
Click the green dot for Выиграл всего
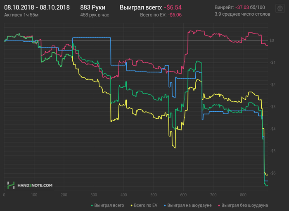coord(91,205)
